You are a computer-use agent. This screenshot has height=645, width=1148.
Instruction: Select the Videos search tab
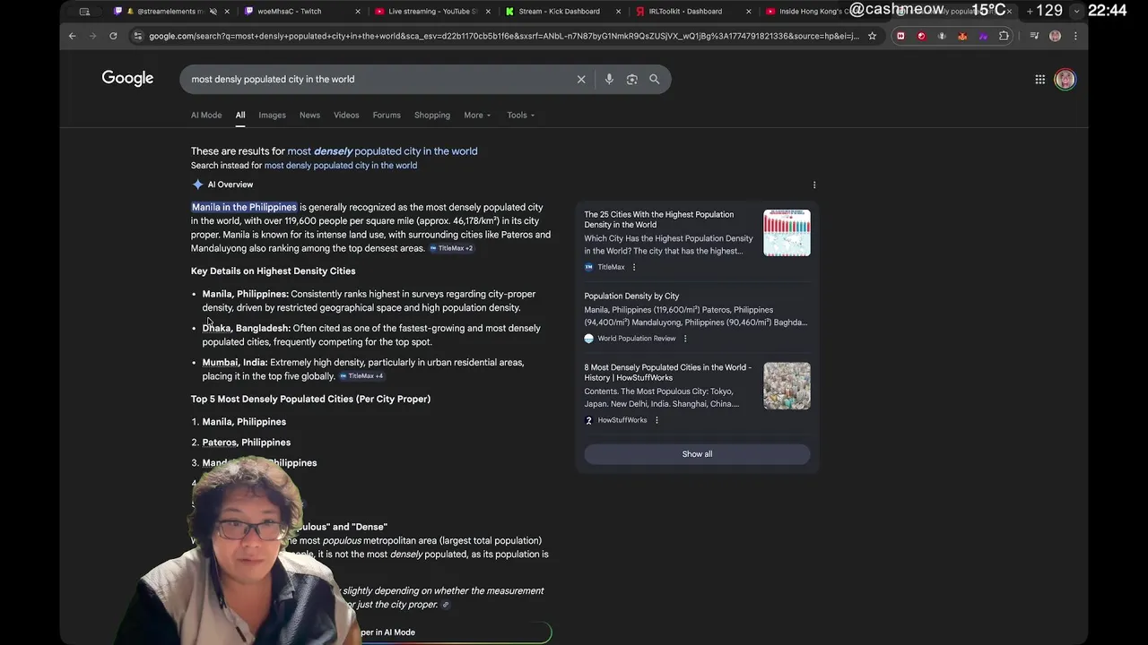[346, 115]
